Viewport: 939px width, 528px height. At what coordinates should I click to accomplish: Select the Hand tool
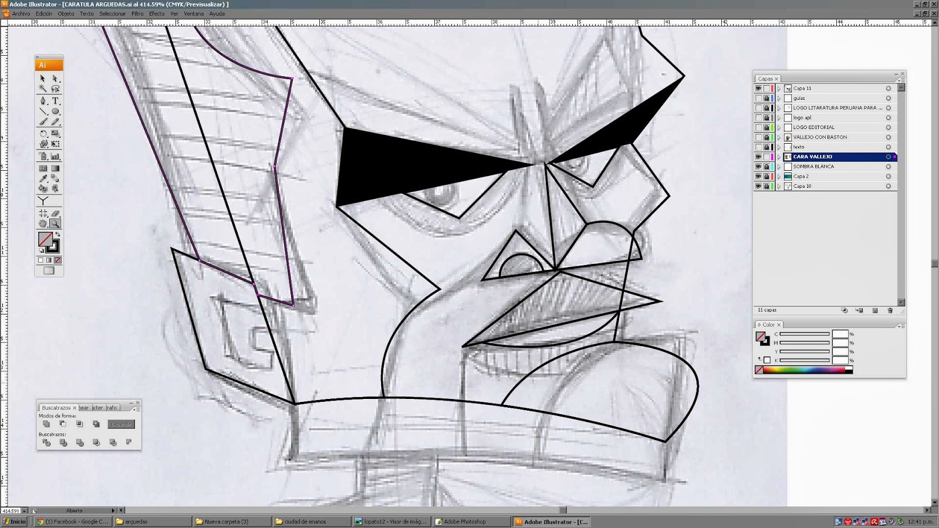[x=42, y=223]
